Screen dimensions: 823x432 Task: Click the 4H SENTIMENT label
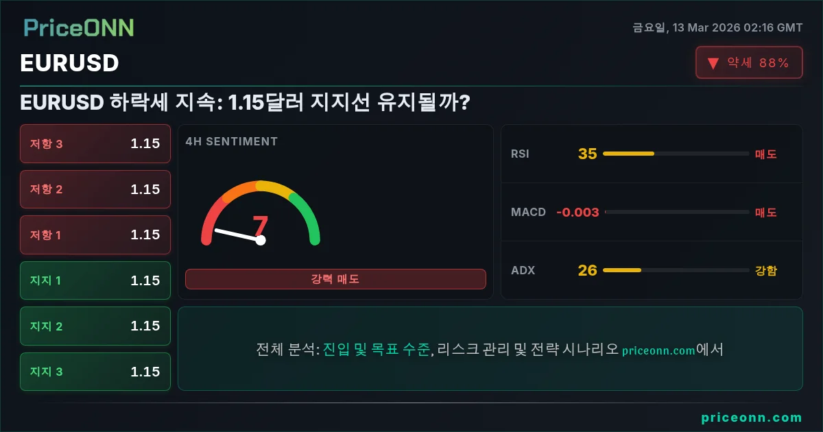[x=232, y=141]
